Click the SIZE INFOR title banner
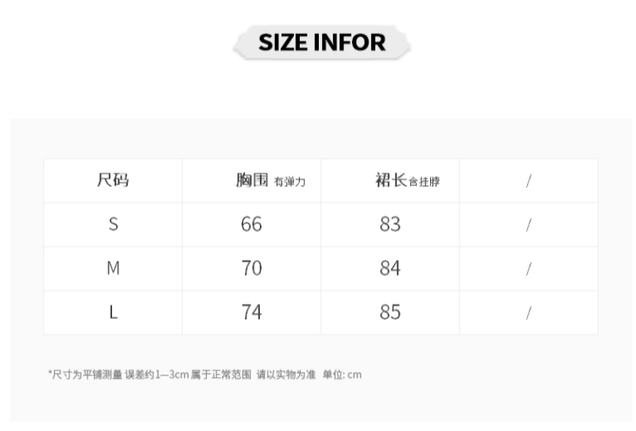This screenshot has width=636, height=431. [321, 42]
